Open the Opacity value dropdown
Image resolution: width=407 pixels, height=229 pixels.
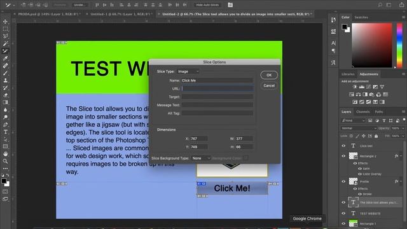pos(403,128)
